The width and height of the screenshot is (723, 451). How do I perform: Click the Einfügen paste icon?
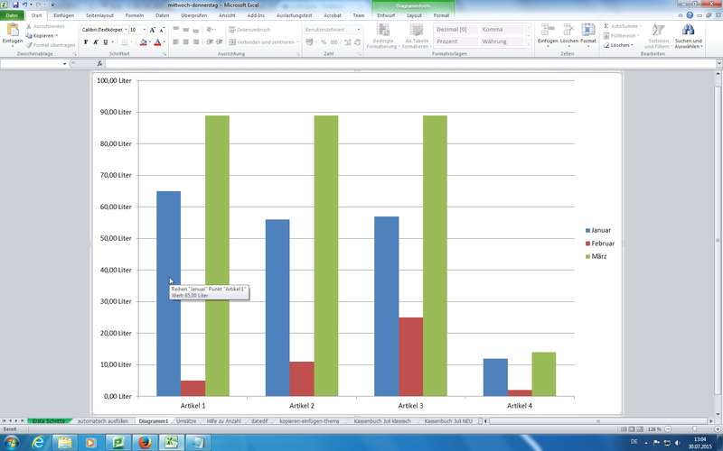tap(13, 31)
